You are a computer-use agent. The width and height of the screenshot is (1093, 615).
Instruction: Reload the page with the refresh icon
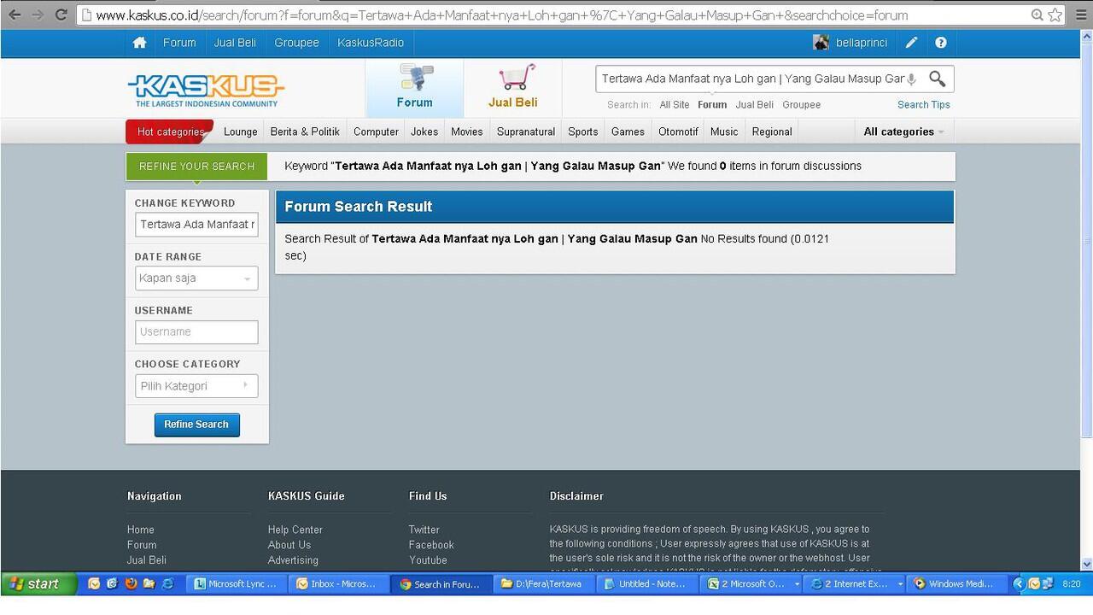click(61, 15)
